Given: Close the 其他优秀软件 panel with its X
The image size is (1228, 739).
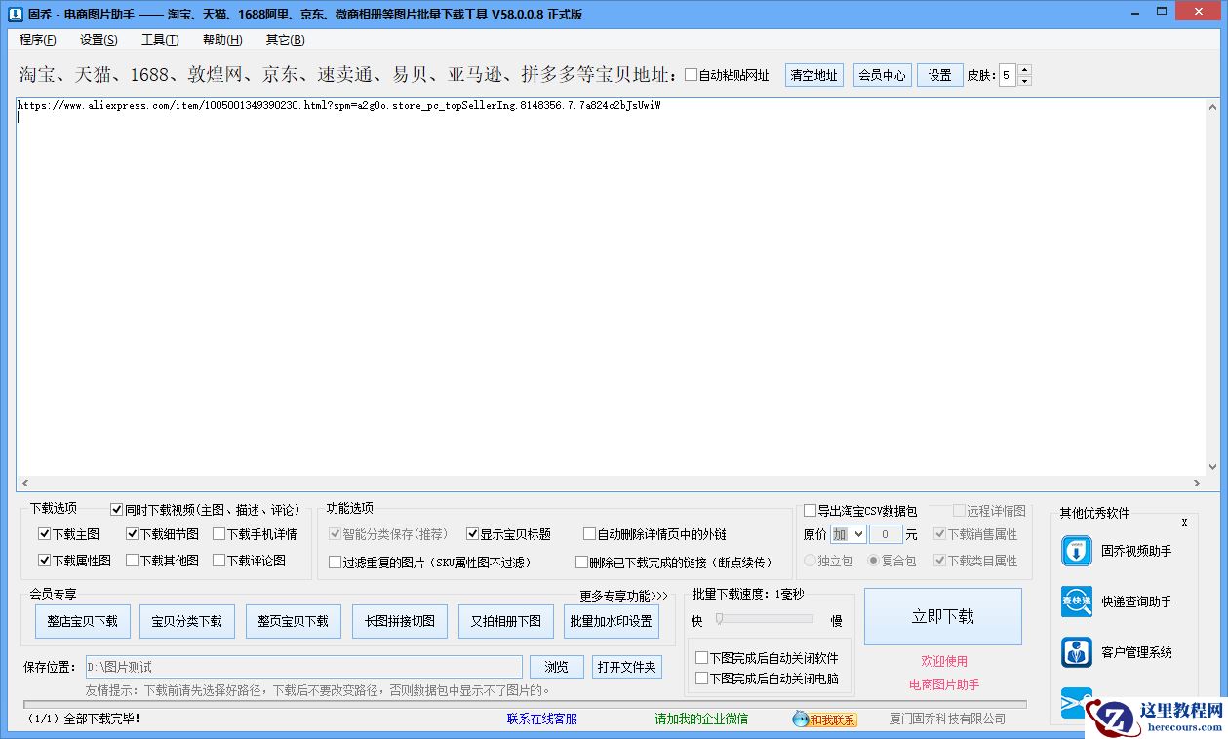Looking at the screenshot, I should click(1185, 523).
